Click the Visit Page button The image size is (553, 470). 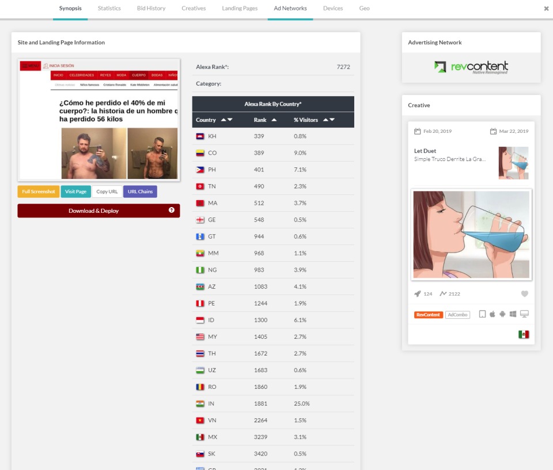(75, 191)
